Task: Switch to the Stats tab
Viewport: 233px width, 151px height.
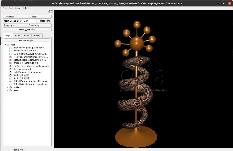Action: click(27, 36)
